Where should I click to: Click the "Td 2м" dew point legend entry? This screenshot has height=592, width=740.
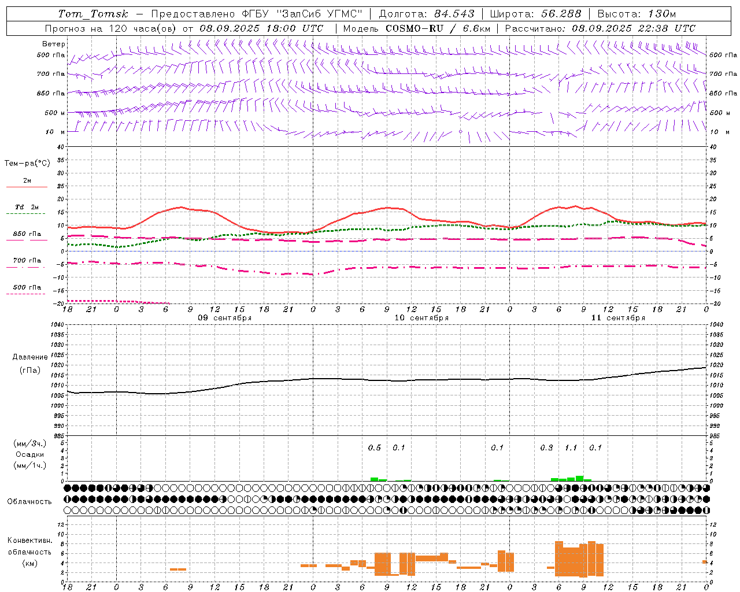pyautogui.click(x=27, y=207)
